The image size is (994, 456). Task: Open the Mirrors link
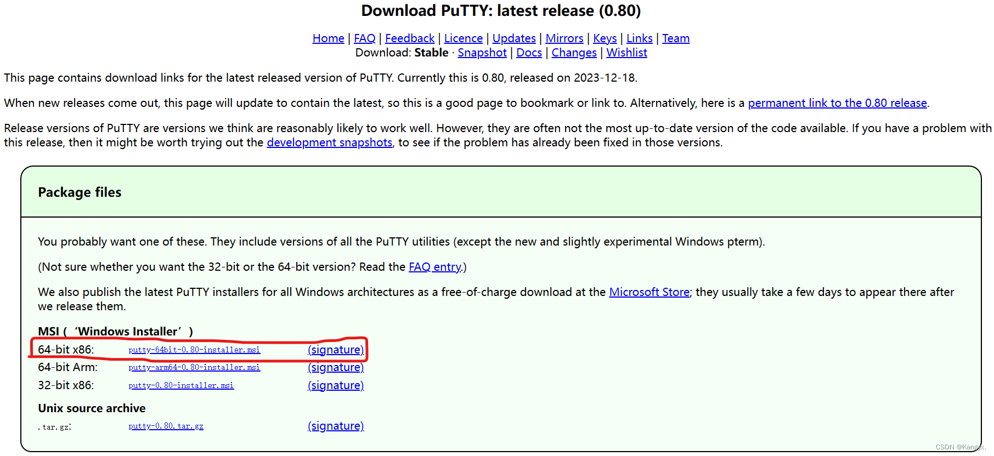coord(564,38)
